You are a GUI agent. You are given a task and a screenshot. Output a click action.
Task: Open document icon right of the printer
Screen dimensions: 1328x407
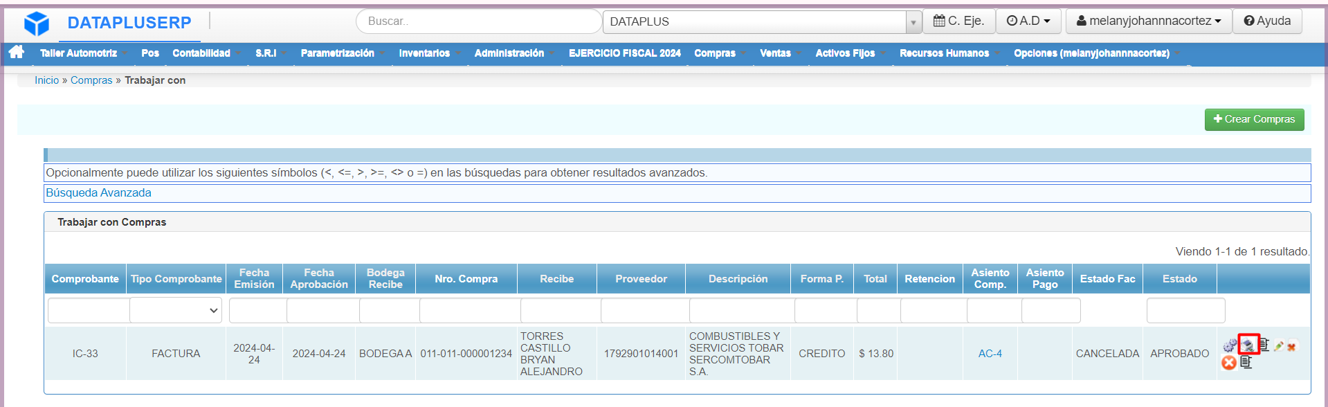pos(1264,344)
